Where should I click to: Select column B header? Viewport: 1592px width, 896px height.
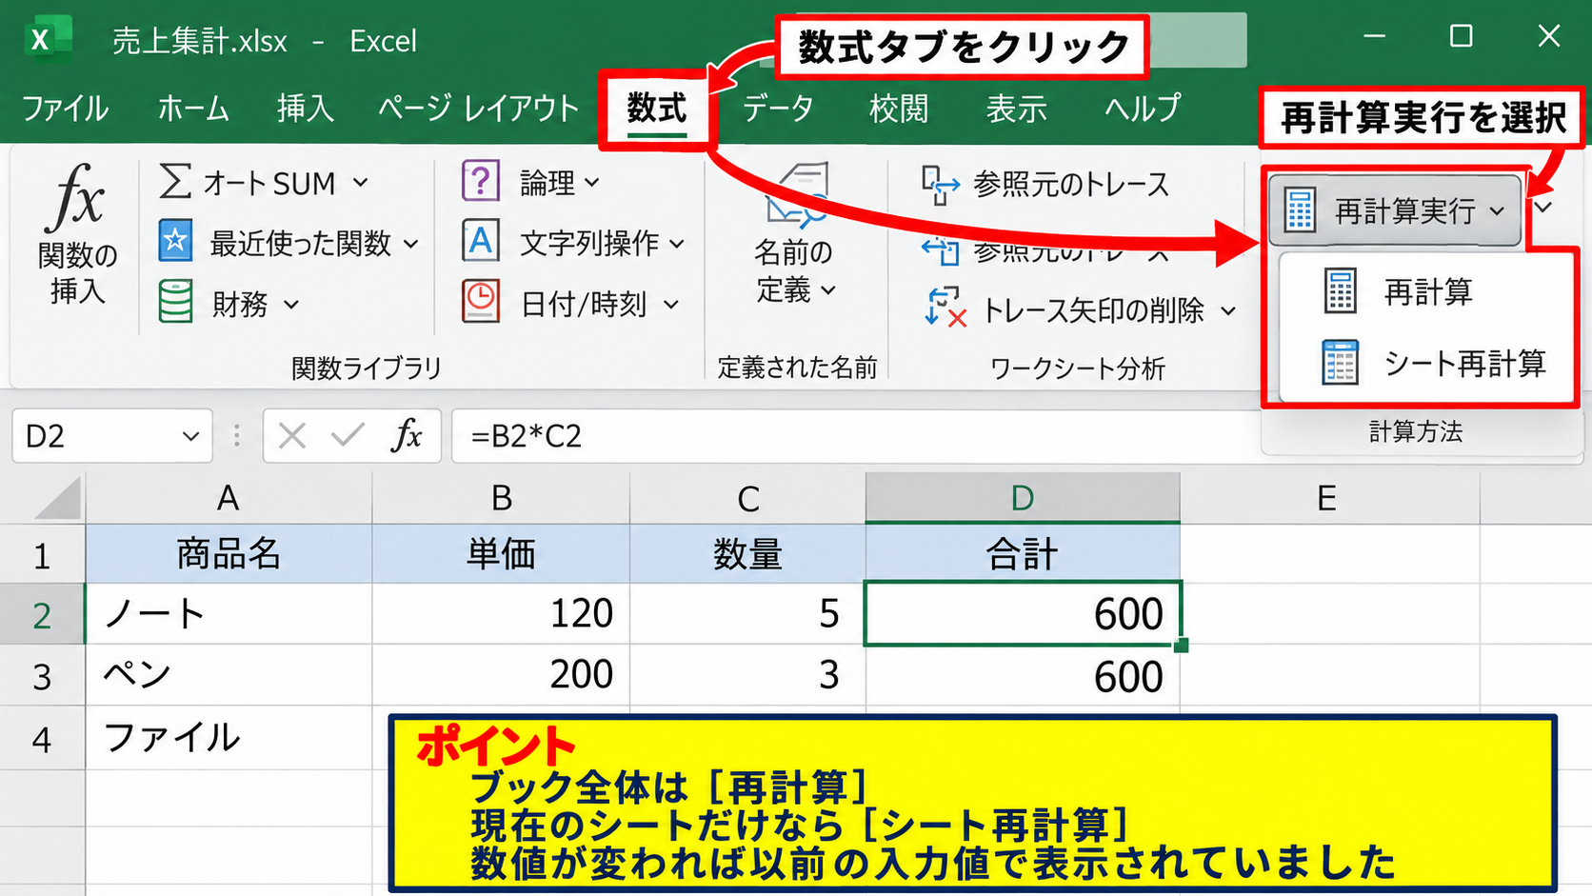click(501, 498)
